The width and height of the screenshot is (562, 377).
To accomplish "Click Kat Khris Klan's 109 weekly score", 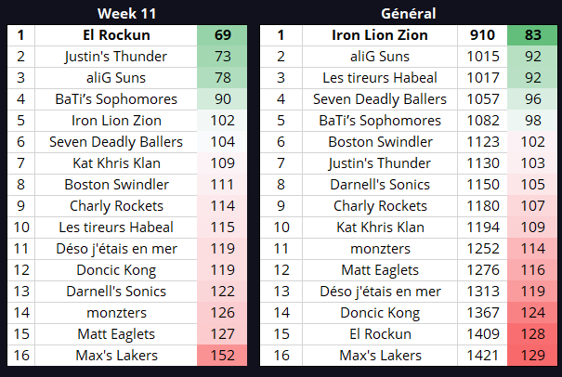I will tap(222, 163).
